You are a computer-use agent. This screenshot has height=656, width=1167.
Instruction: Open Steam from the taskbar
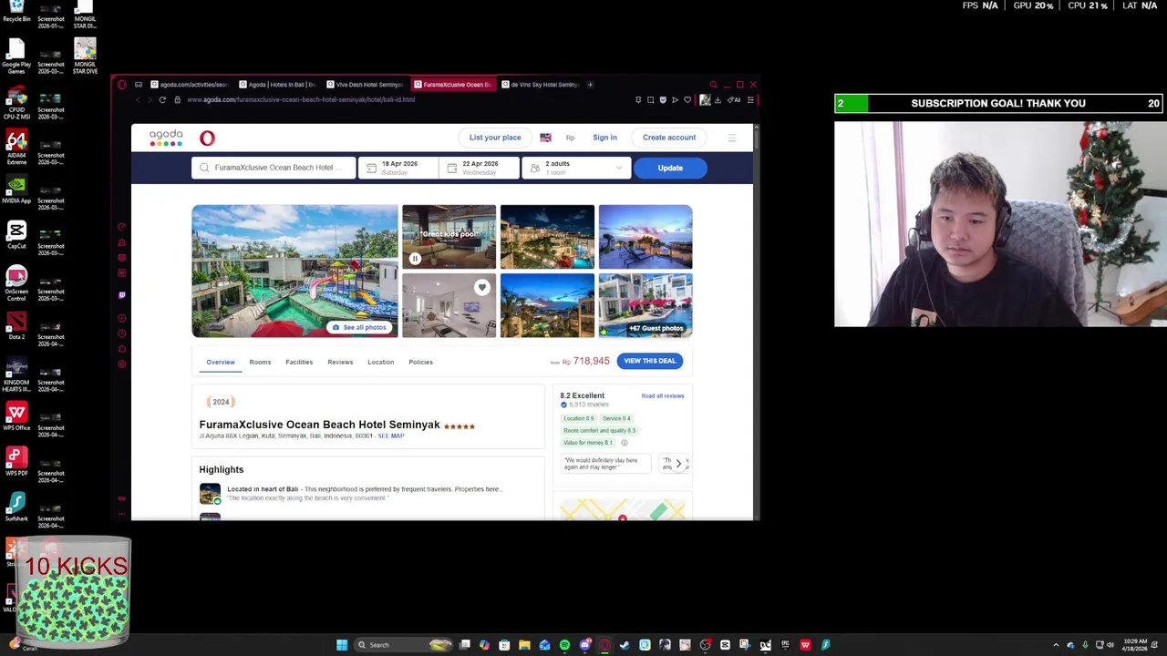(625, 645)
